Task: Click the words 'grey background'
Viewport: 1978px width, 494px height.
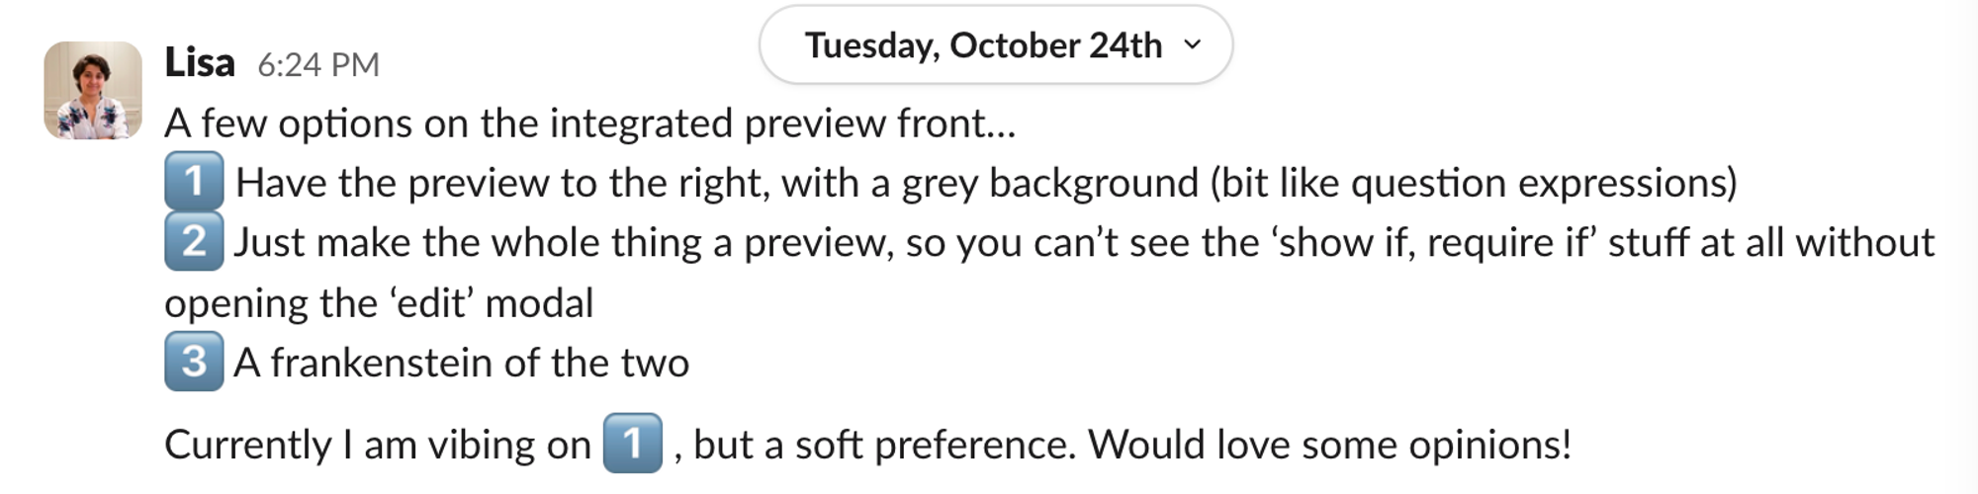Action: [x=1050, y=184]
